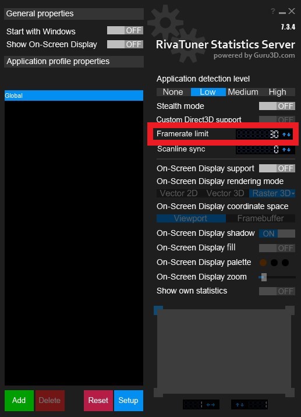Select bottom-left corner of OSD preview

point(158,393)
